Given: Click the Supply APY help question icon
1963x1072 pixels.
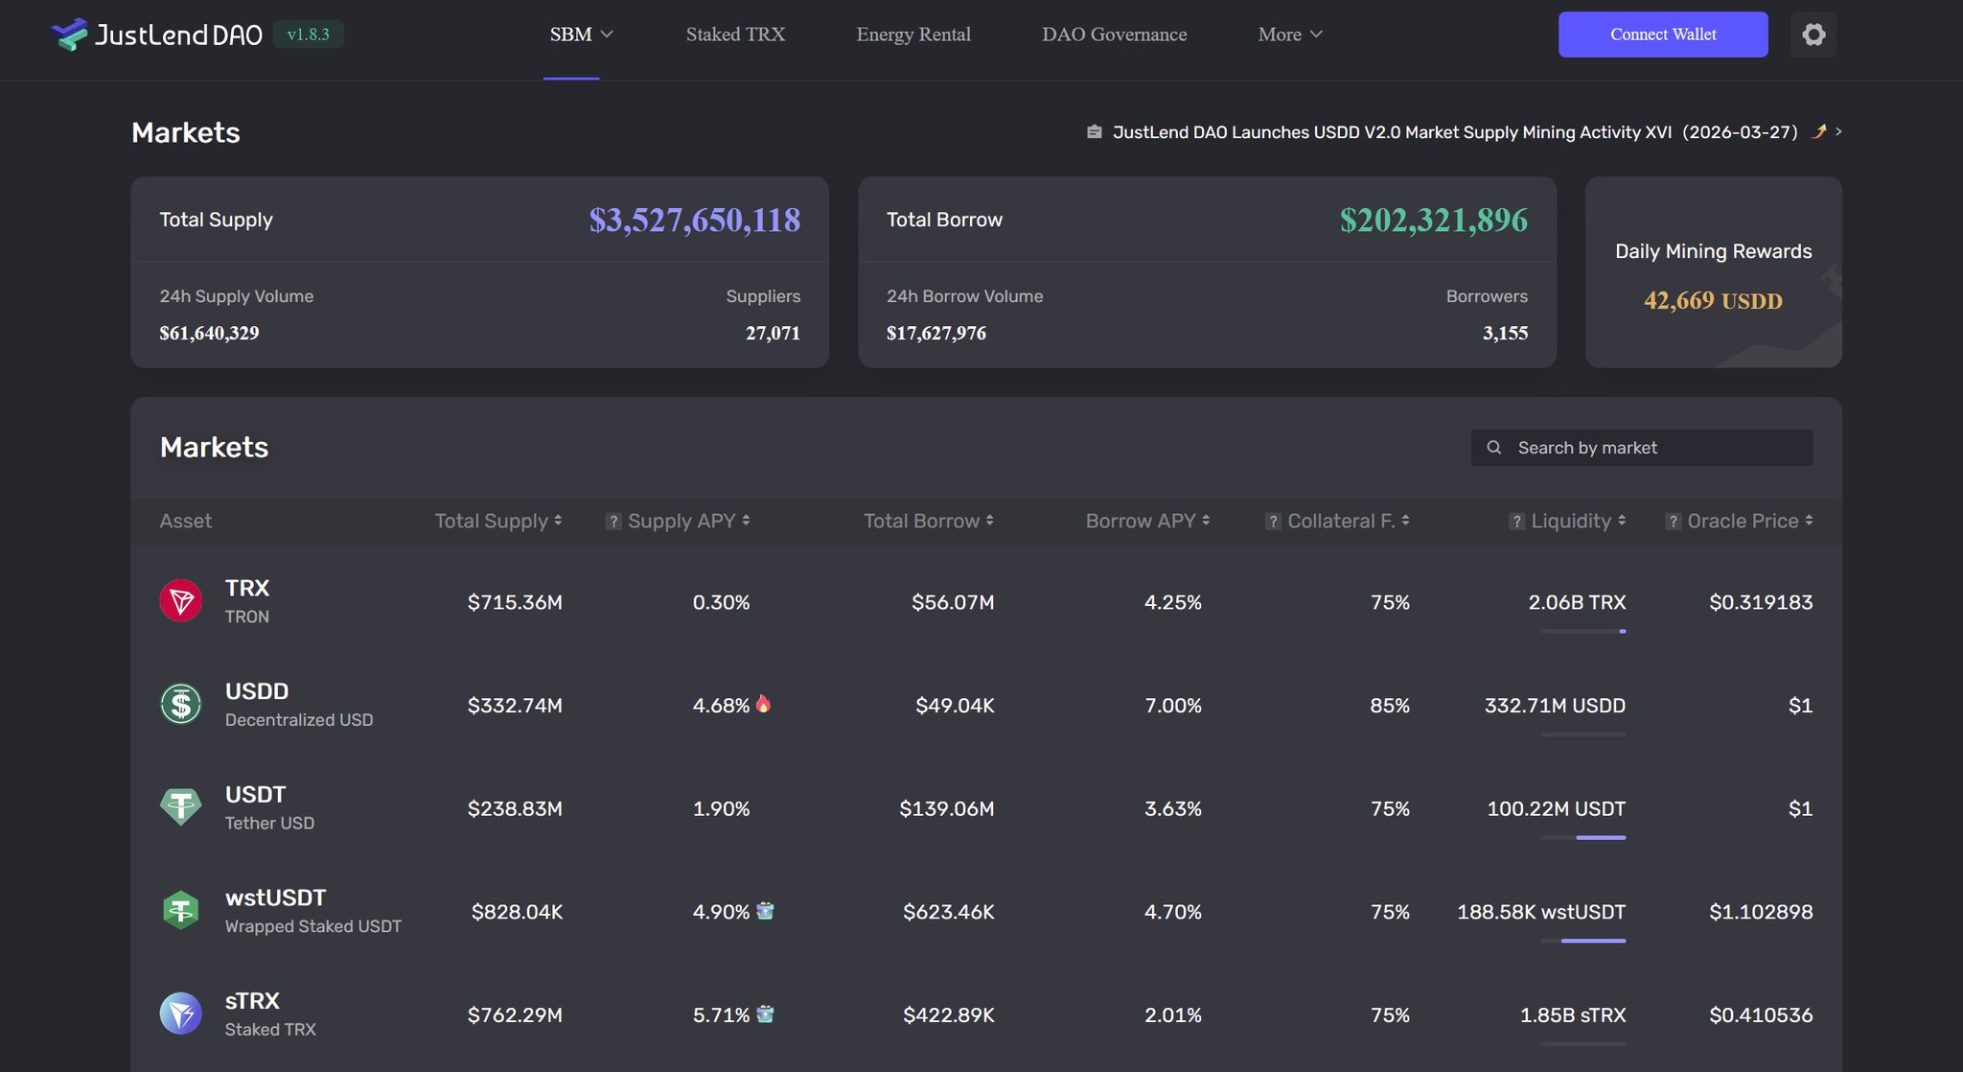Looking at the screenshot, I should tap(613, 522).
